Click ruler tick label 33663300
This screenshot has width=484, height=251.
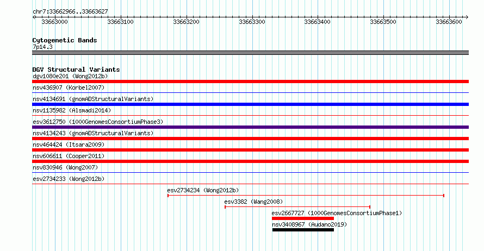pyautogui.click(x=252, y=22)
